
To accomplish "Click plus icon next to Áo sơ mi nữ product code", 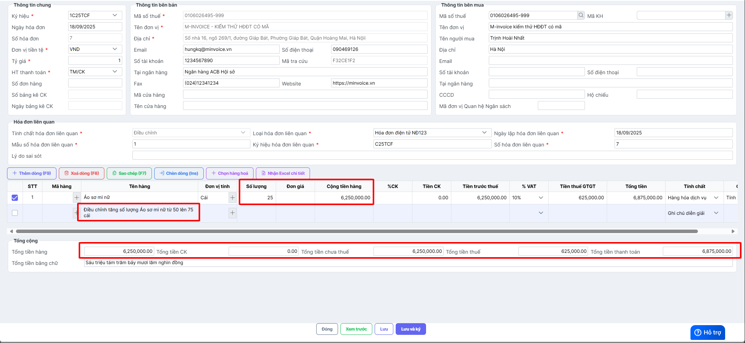I will pos(77,198).
